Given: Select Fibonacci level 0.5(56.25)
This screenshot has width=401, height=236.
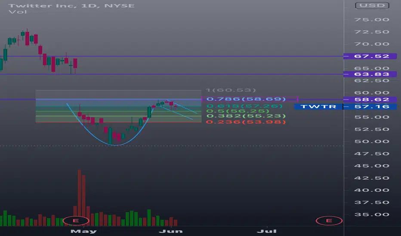Looking at the screenshot, I should [238, 111].
